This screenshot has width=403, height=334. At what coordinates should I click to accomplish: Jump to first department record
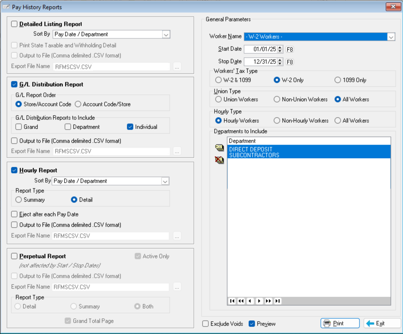tap(232, 301)
